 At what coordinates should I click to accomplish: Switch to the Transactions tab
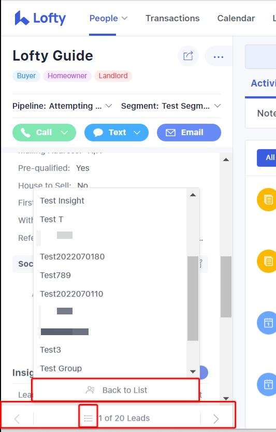point(172,19)
